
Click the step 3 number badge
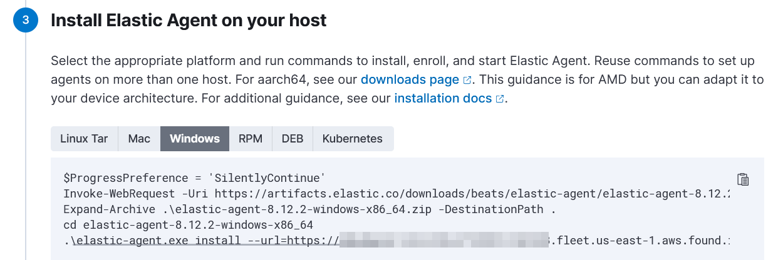25,21
